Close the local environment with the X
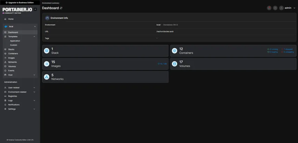This screenshot has height=143, width=298. (35, 27)
